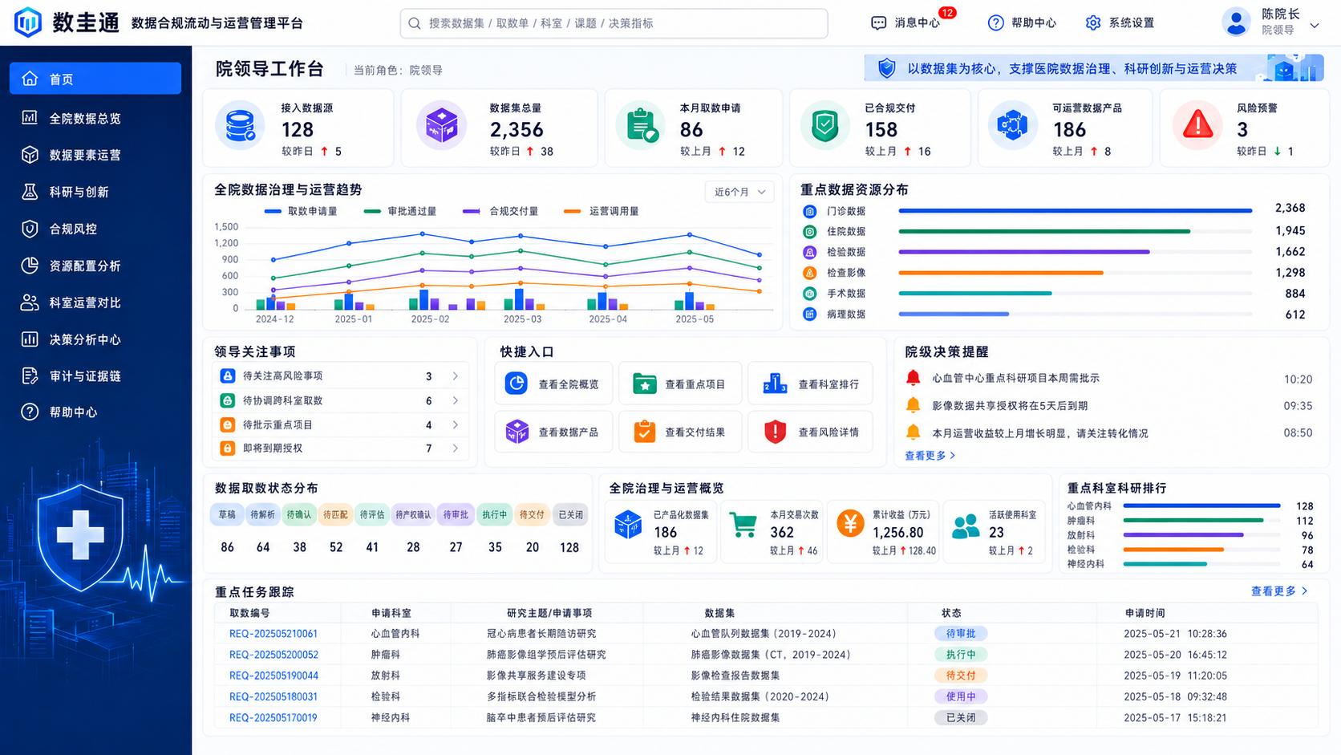
Task: Click the 检验数据 purple progress bar
Action: (1024, 252)
